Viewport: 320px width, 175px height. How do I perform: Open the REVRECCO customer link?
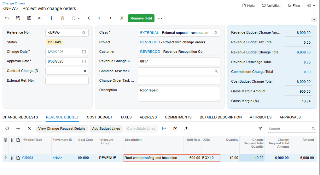click(x=150, y=52)
